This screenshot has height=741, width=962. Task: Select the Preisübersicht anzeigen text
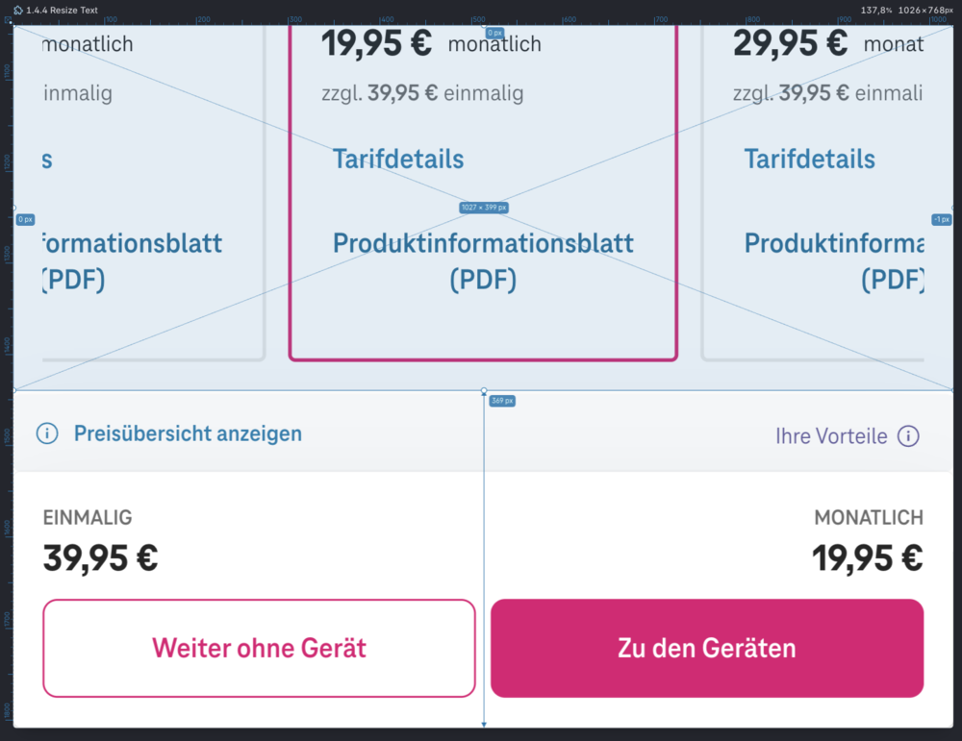[x=188, y=434]
